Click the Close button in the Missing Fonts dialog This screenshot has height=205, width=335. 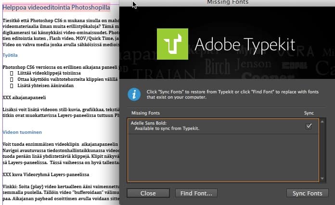click(x=148, y=193)
